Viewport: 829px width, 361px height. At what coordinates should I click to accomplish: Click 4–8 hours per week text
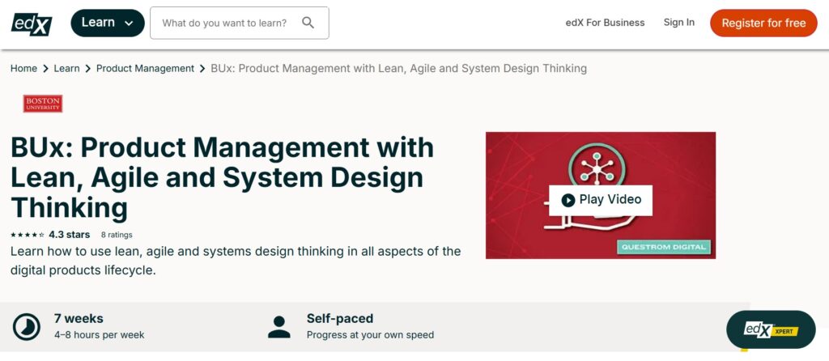tap(100, 335)
